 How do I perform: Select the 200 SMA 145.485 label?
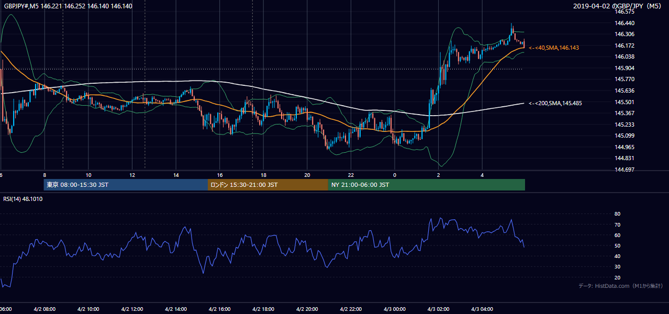coord(555,103)
